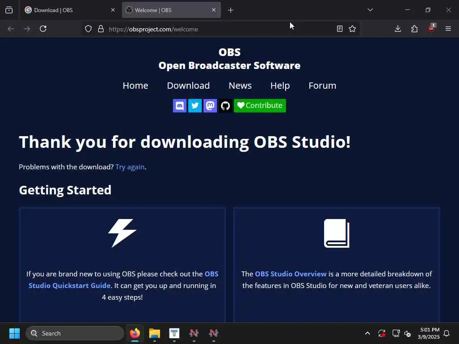The image size is (459, 344).
Task: Open the Firefox hamburger menu
Action: pos(448,29)
